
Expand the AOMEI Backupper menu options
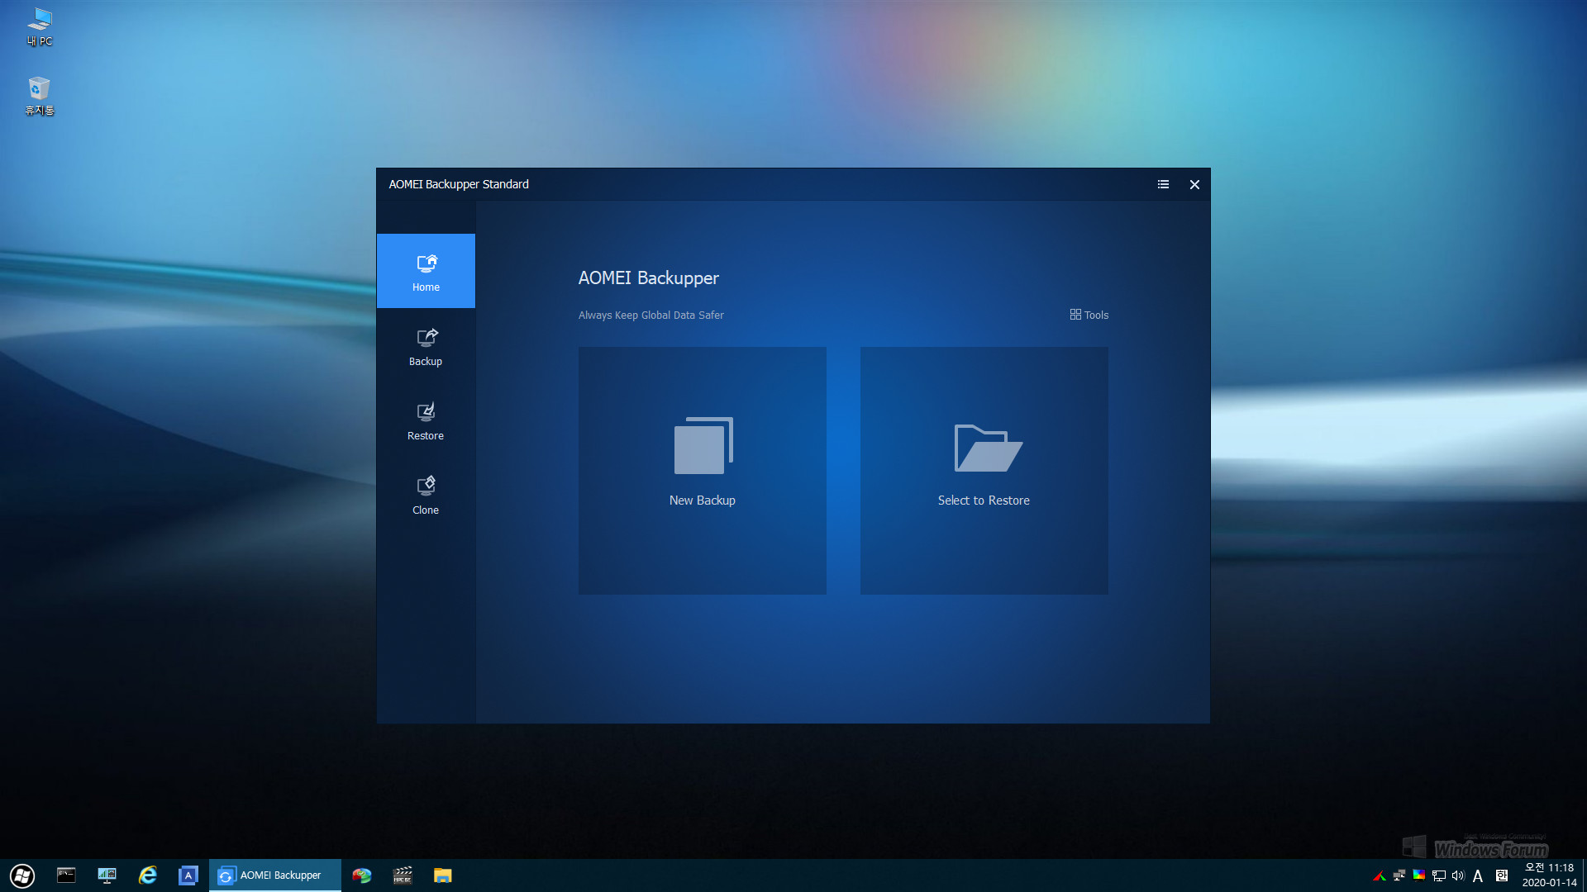click(x=1163, y=184)
